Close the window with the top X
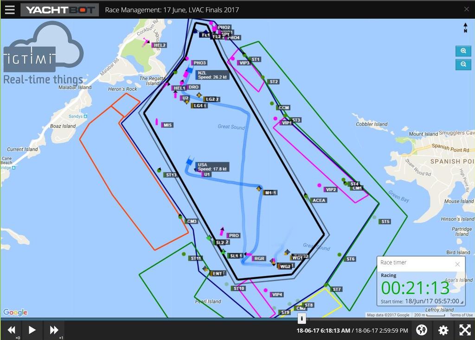This screenshot has height=340, width=475. pos(467,9)
